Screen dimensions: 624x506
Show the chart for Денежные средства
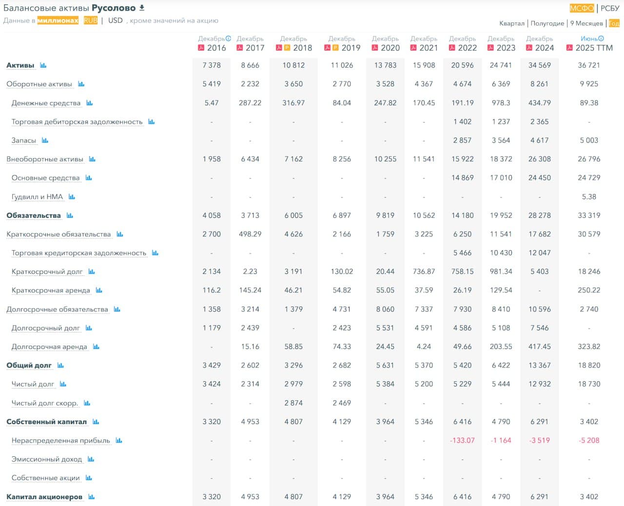pyautogui.click(x=89, y=103)
